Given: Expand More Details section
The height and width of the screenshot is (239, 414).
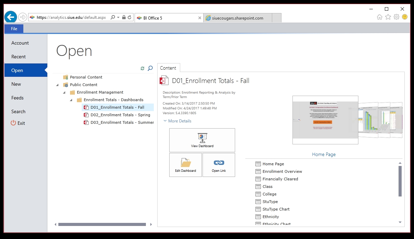Looking at the screenshot, I should 177,121.
